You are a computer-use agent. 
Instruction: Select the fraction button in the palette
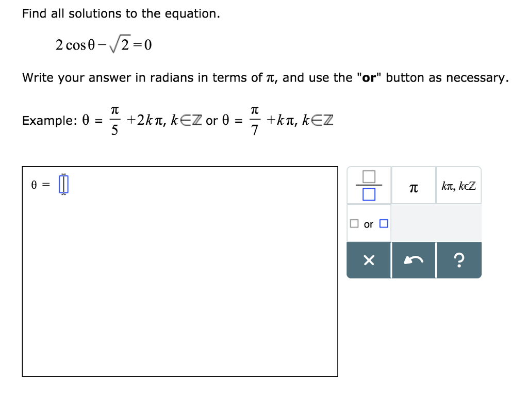pyautogui.click(x=368, y=185)
